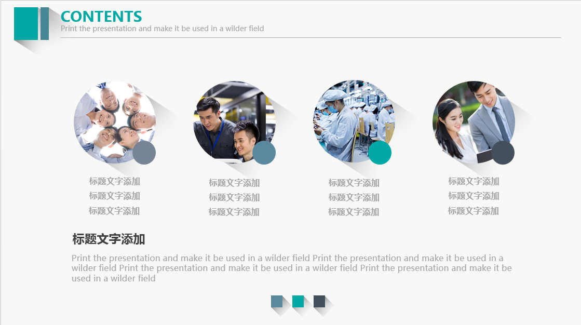
Task: Click the gray dot on team-huddle photo
Action: click(144, 153)
